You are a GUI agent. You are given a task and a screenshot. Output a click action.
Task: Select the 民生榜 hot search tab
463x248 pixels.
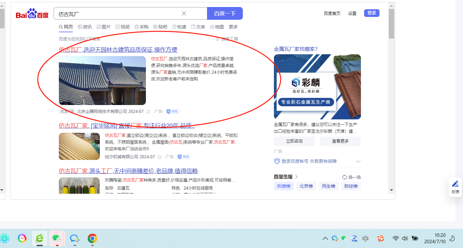(x=329, y=186)
